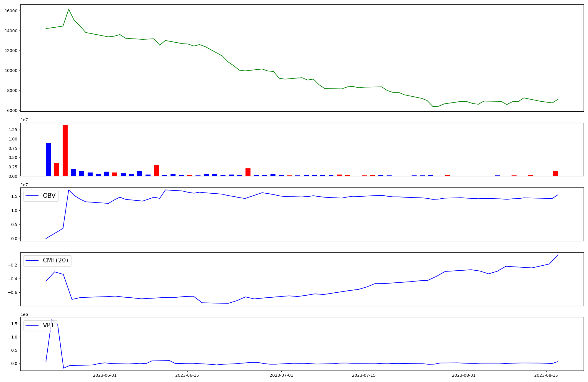This screenshot has width=588, height=382.
Task: Click the spike peak of the VPT line
Action: pos(52,320)
